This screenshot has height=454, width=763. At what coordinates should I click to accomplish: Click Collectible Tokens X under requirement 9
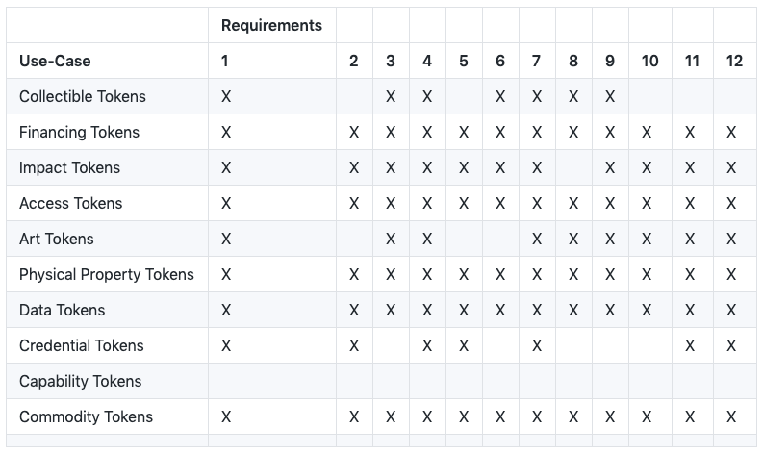click(x=610, y=96)
